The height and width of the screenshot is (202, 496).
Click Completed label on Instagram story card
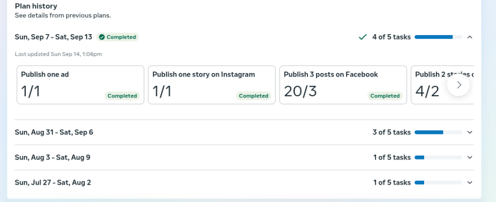pos(253,96)
